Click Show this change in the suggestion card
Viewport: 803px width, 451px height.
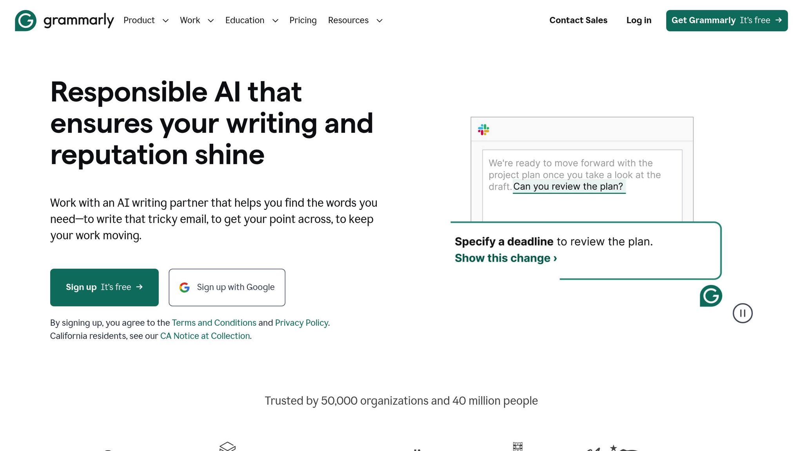(x=505, y=258)
